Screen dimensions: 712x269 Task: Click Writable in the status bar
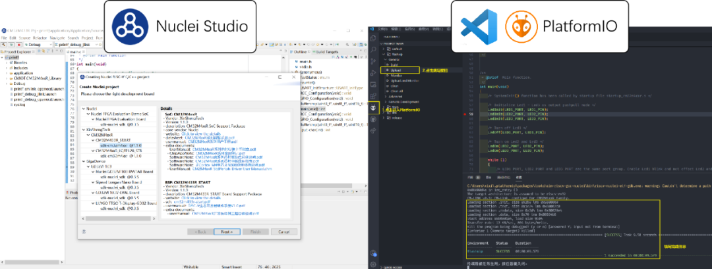point(191,267)
